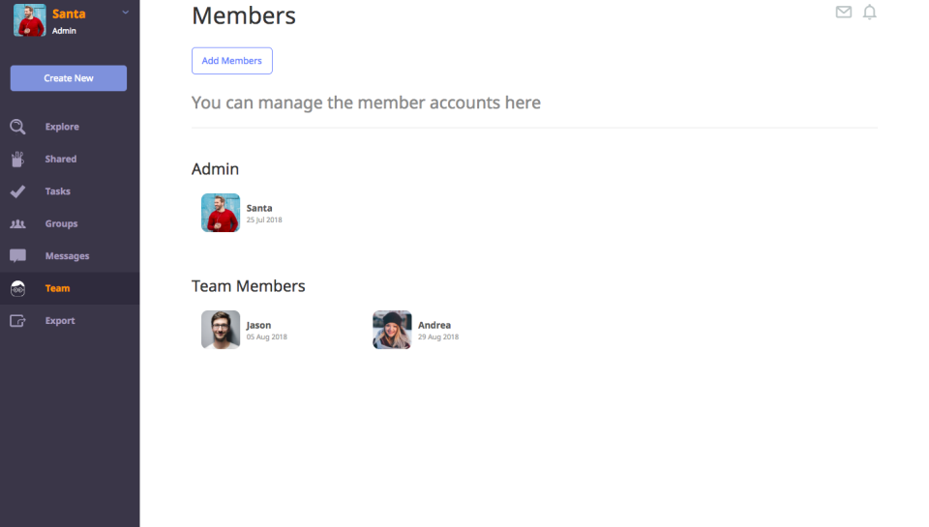
Task: Expand the Santa account dropdown chevron
Action: pyautogui.click(x=126, y=13)
